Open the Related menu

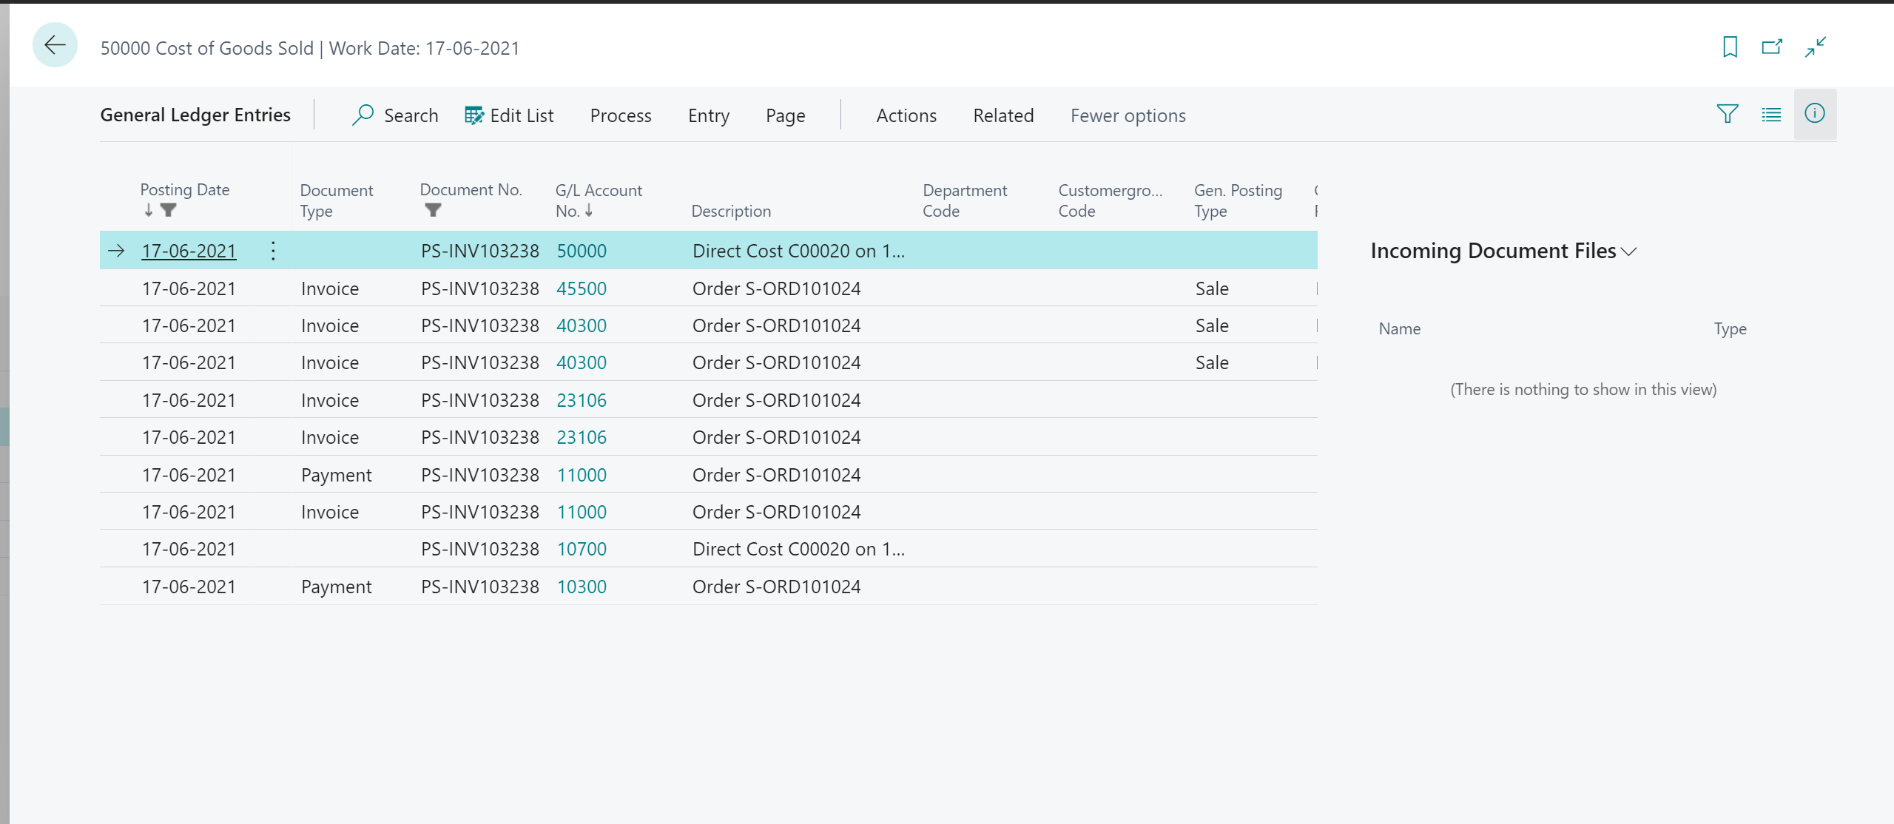click(x=1002, y=115)
